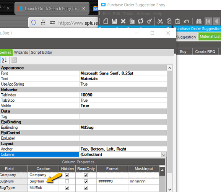
Task: Toggle ReadOnly checkbox for SugType row
Action: (x=86, y=188)
